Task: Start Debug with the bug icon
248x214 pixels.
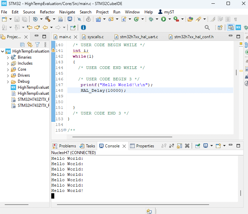Action: 151,19
